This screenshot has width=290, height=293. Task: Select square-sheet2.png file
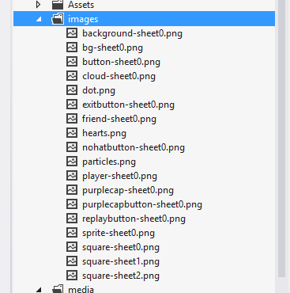[x=121, y=276]
